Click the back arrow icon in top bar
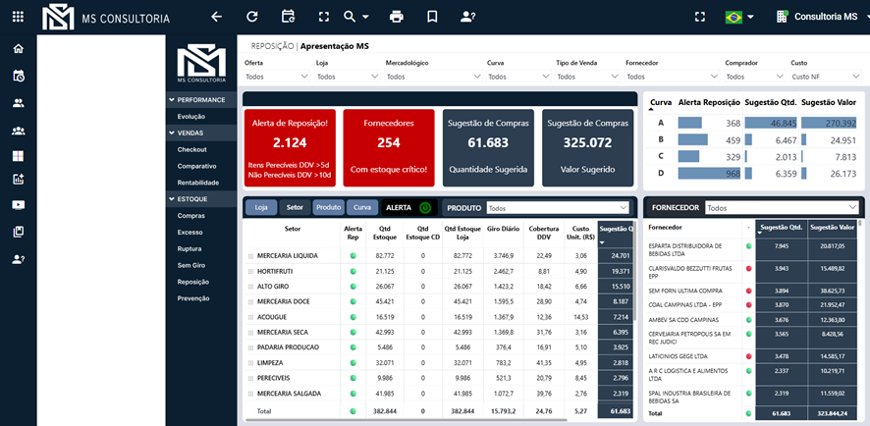 217,17
